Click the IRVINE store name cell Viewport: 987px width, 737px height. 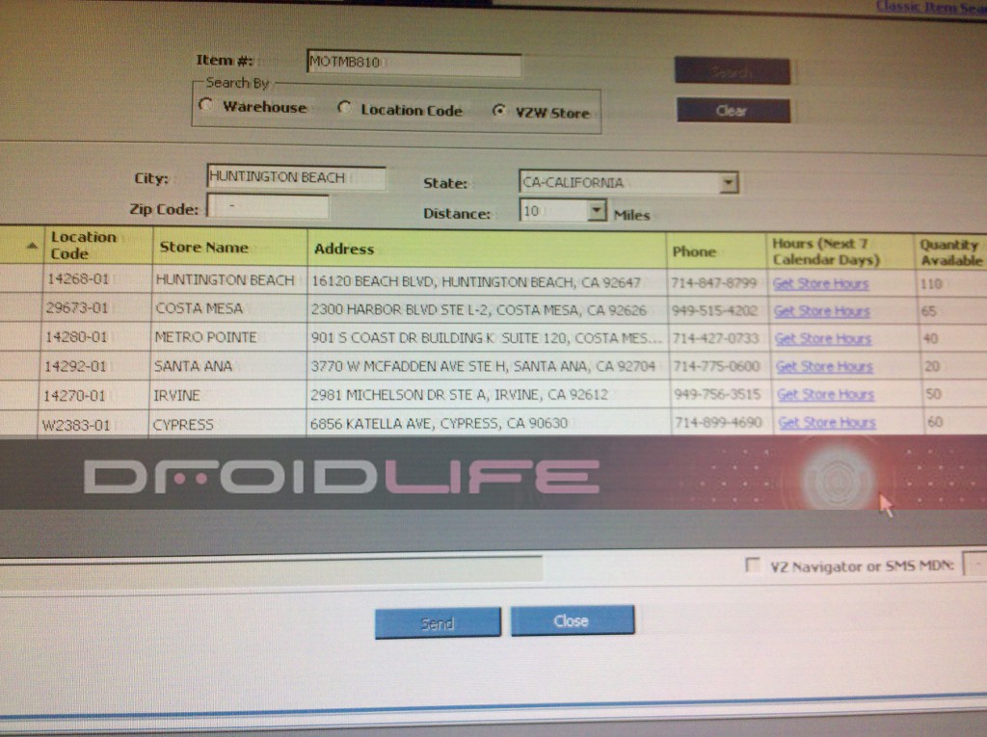(x=177, y=396)
